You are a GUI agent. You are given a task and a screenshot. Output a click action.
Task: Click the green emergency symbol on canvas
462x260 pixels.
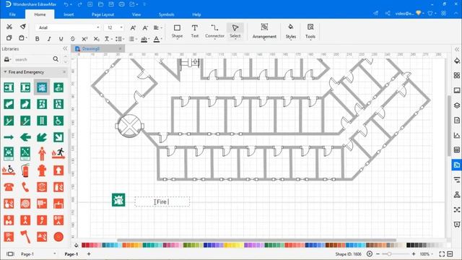tap(118, 199)
